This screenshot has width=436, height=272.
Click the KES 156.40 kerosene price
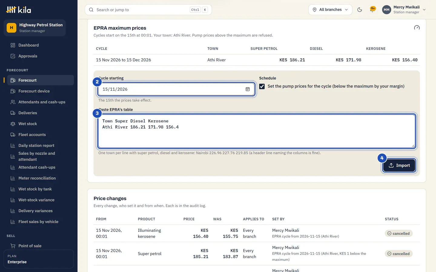tap(405, 60)
